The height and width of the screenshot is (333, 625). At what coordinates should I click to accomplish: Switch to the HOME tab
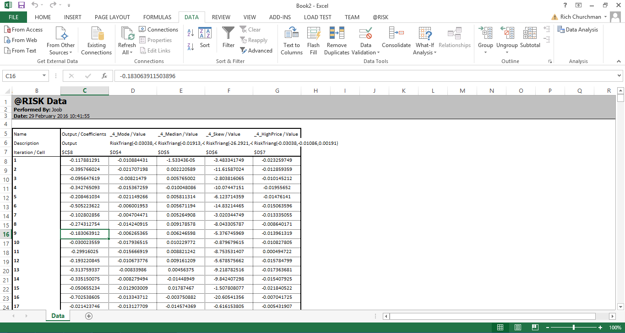tap(43, 17)
